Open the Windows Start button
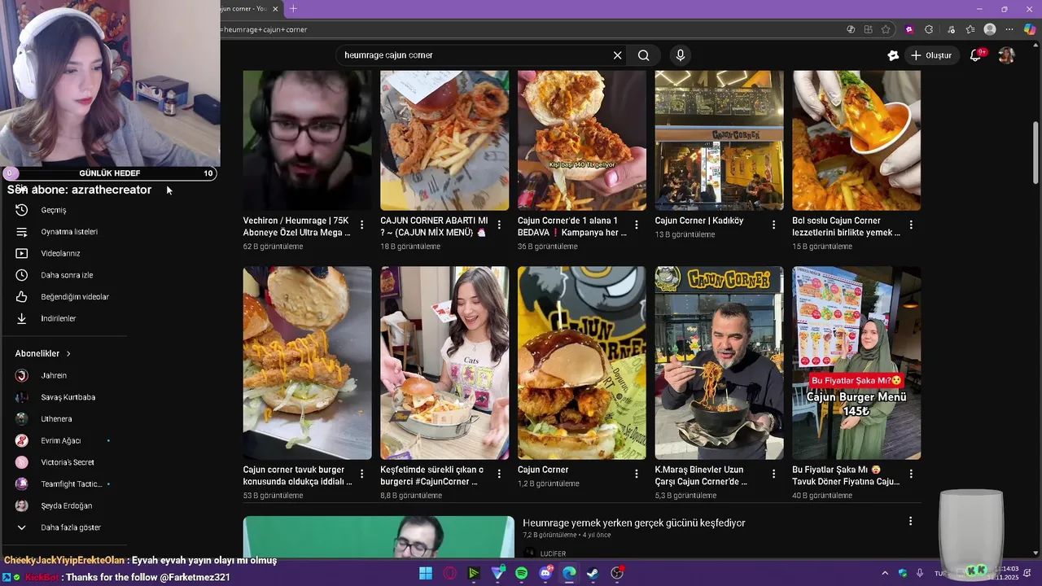1042x586 pixels. [426, 573]
